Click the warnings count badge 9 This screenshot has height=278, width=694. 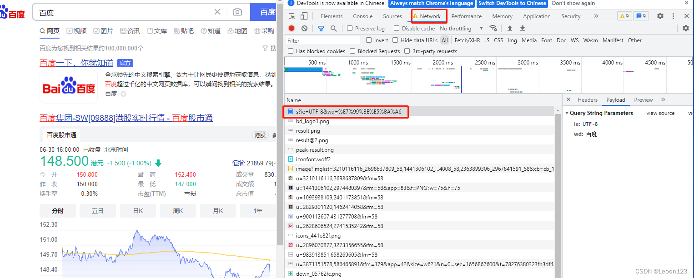[624, 16]
